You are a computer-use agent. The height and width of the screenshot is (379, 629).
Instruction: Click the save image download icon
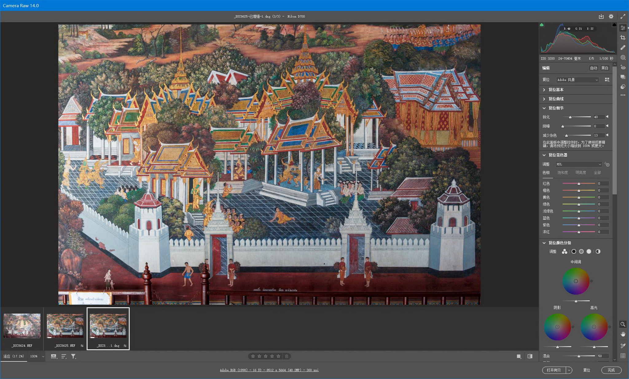pos(601,17)
